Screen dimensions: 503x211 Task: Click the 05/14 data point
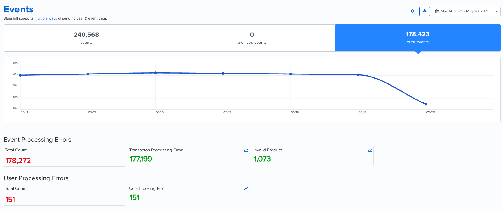(x=20, y=75)
